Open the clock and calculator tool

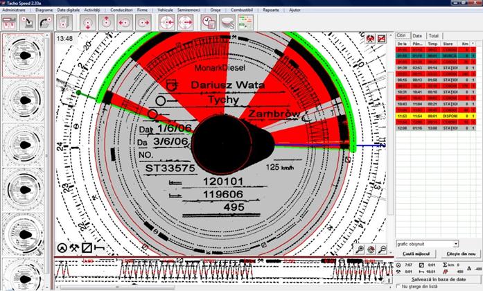click(x=209, y=22)
